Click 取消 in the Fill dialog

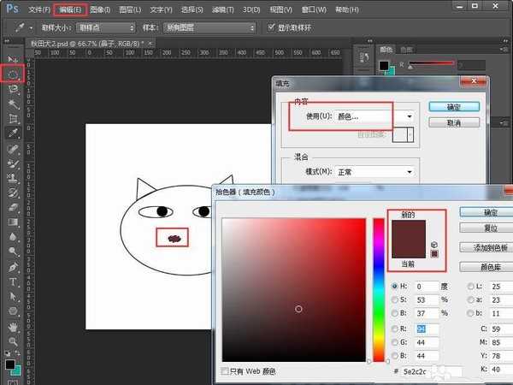[x=463, y=122]
